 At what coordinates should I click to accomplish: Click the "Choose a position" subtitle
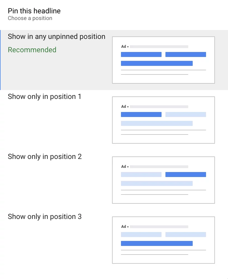(30, 18)
